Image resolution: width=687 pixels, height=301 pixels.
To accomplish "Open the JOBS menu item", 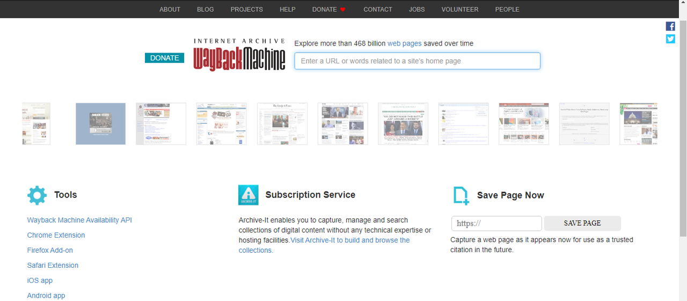I will pos(416,9).
